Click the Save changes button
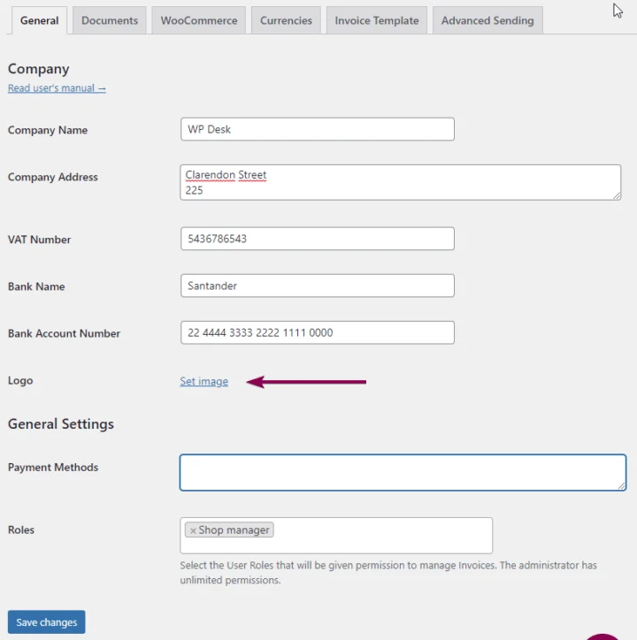Screen dimensions: 637x640 [47, 622]
